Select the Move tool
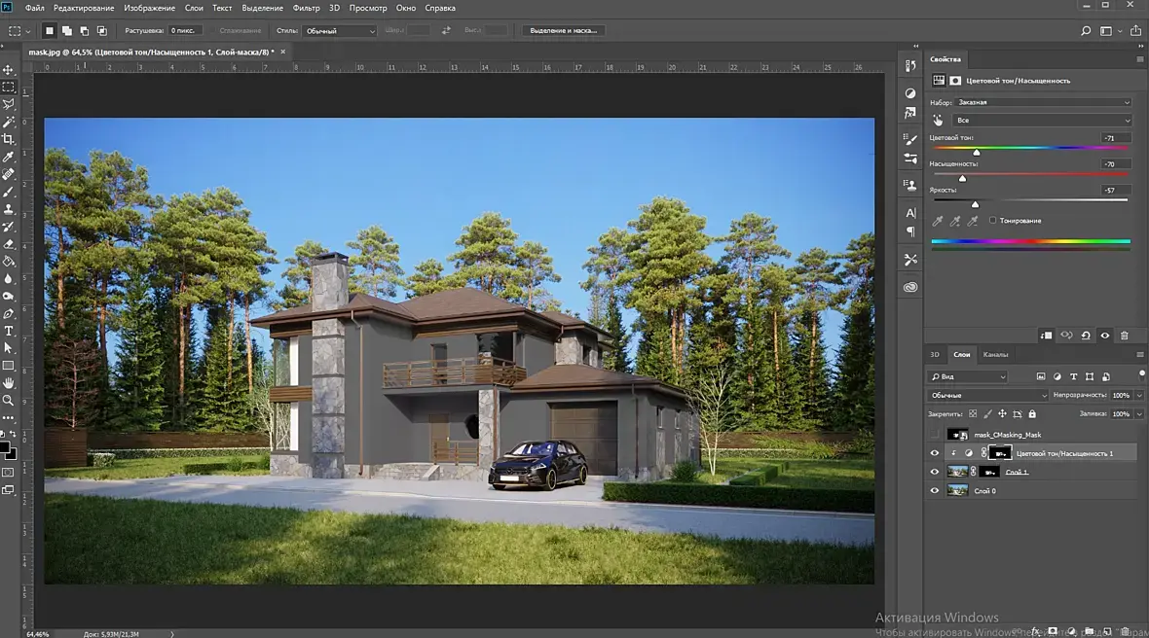 [x=9, y=69]
